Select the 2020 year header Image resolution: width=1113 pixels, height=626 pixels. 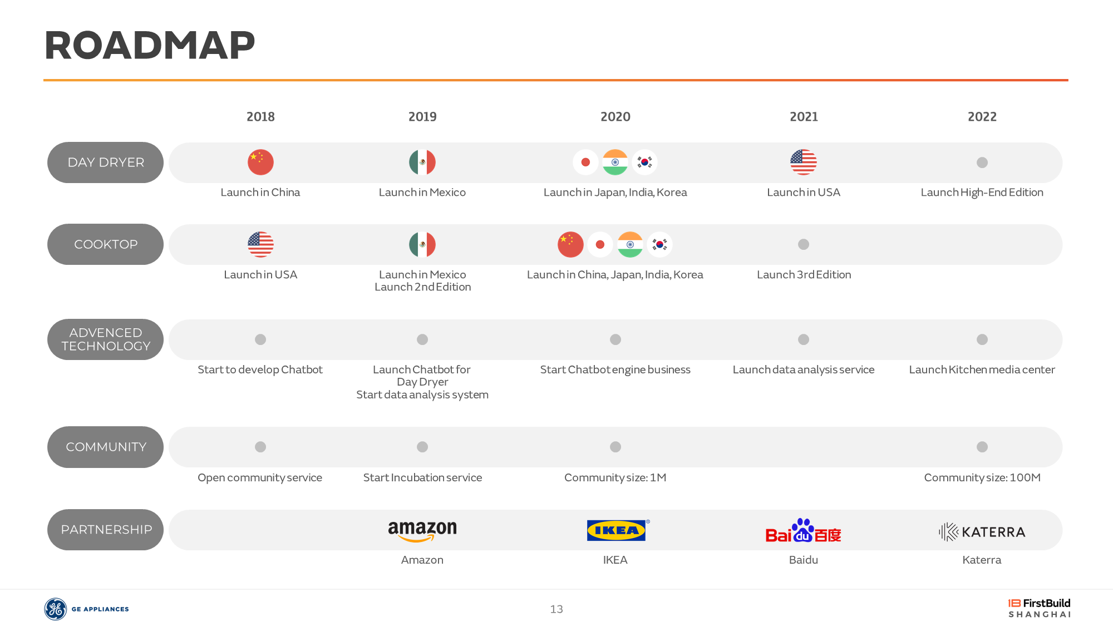[x=615, y=117]
